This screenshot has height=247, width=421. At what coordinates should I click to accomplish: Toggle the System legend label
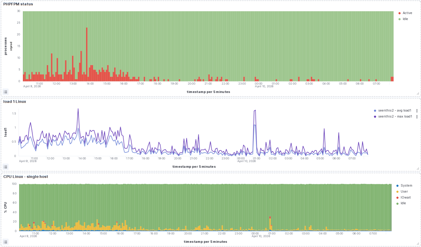click(406, 186)
